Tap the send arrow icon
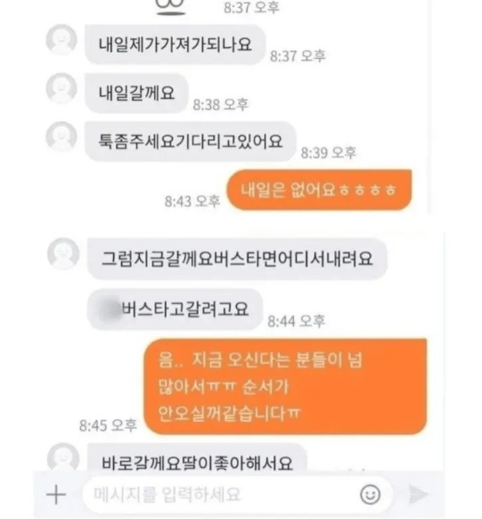The height and width of the screenshot is (519, 482). (418, 495)
